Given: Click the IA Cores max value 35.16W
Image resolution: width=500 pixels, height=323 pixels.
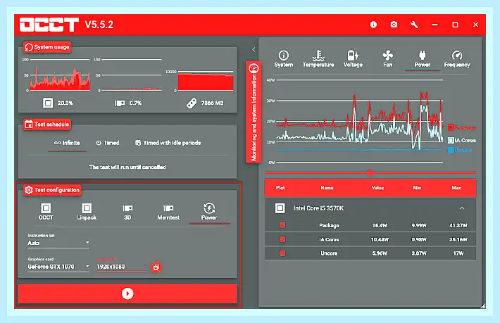Looking at the screenshot, I should (x=458, y=239).
